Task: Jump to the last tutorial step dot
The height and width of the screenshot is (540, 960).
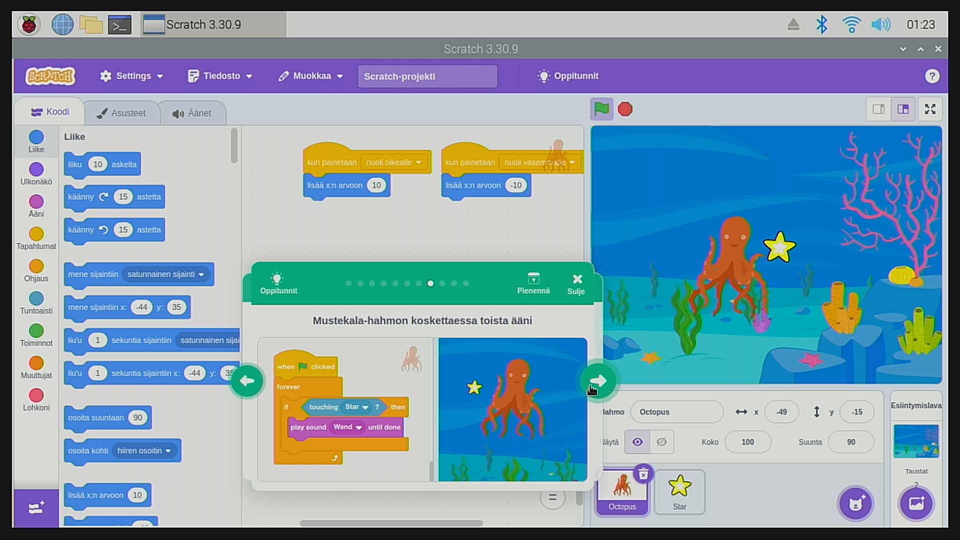Action: click(x=465, y=283)
